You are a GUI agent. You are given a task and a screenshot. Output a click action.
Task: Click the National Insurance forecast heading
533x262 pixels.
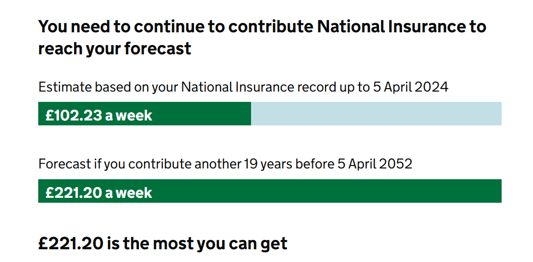(x=262, y=37)
